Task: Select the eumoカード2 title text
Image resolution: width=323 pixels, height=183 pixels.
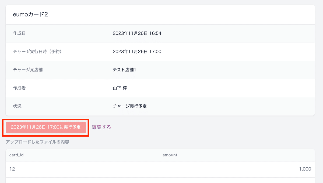Action: [x=30, y=15]
